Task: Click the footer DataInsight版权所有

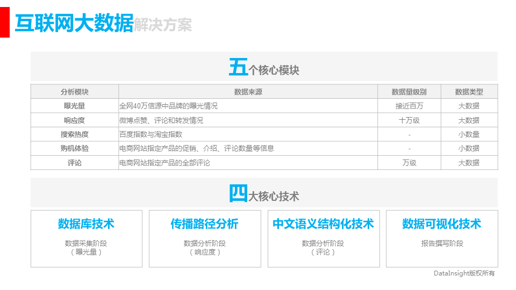Action: [x=464, y=273]
